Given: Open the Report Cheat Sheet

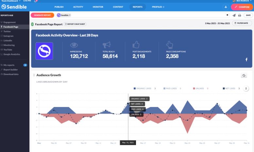Looking at the screenshot, I should (75, 24).
